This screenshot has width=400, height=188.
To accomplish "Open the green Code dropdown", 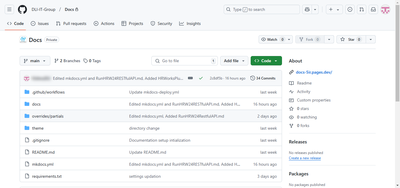I will click(266, 61).
